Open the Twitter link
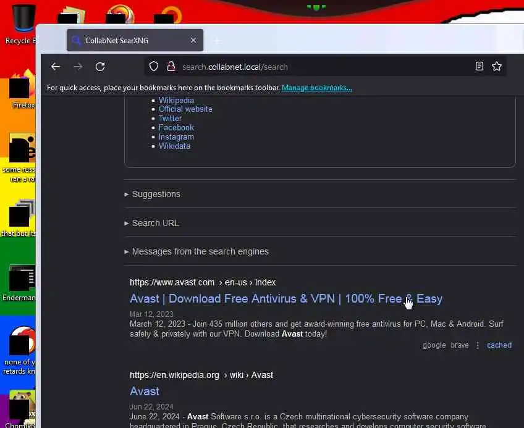The height and width of the screenshot is (428, 524). pyautogui.click(x=170, y=119)
